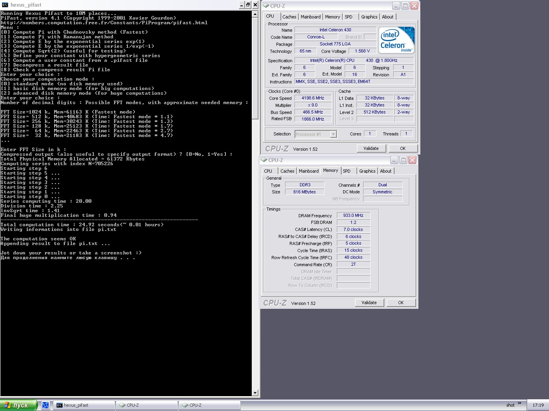Screen dimensions: 549x411
Task: Open About tab in top CPU-Z window
Action: pos(388,17)
